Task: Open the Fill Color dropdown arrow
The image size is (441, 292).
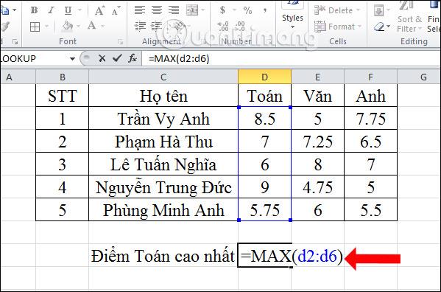Action: click(79, 27)
